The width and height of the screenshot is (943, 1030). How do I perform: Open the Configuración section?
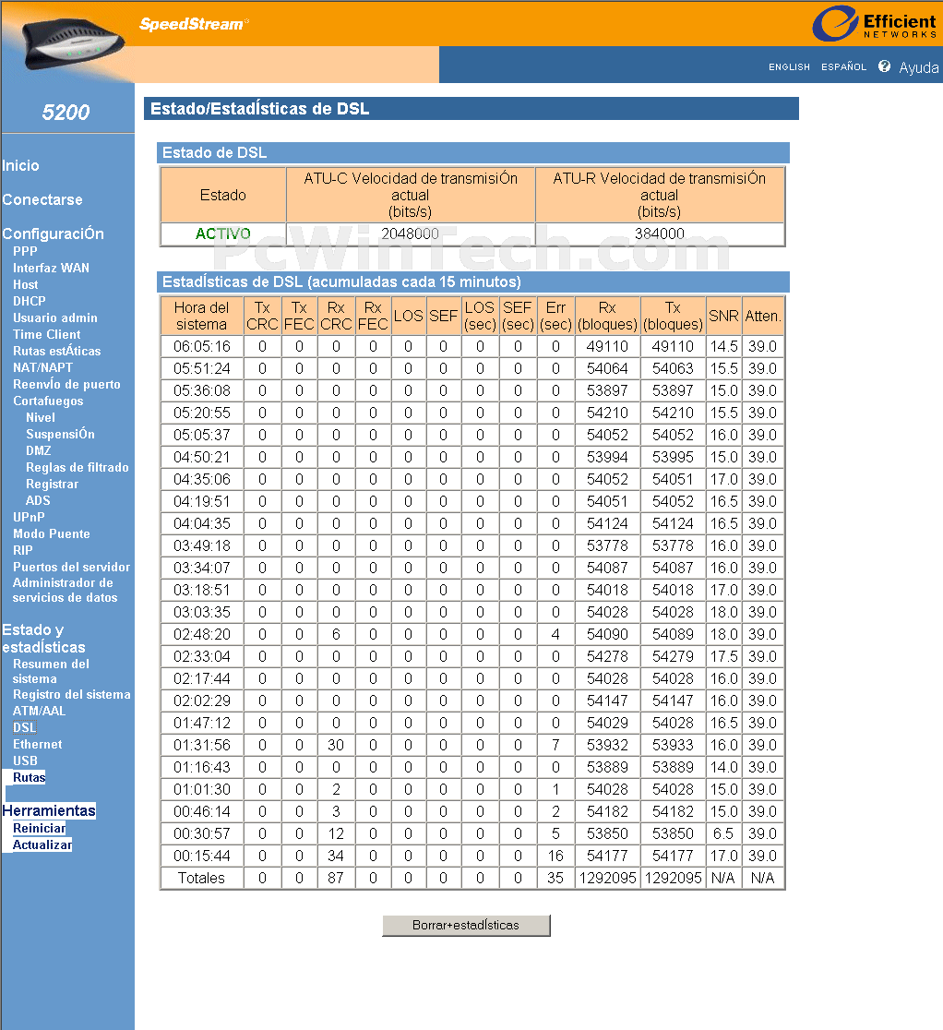(x=53, y=234)
